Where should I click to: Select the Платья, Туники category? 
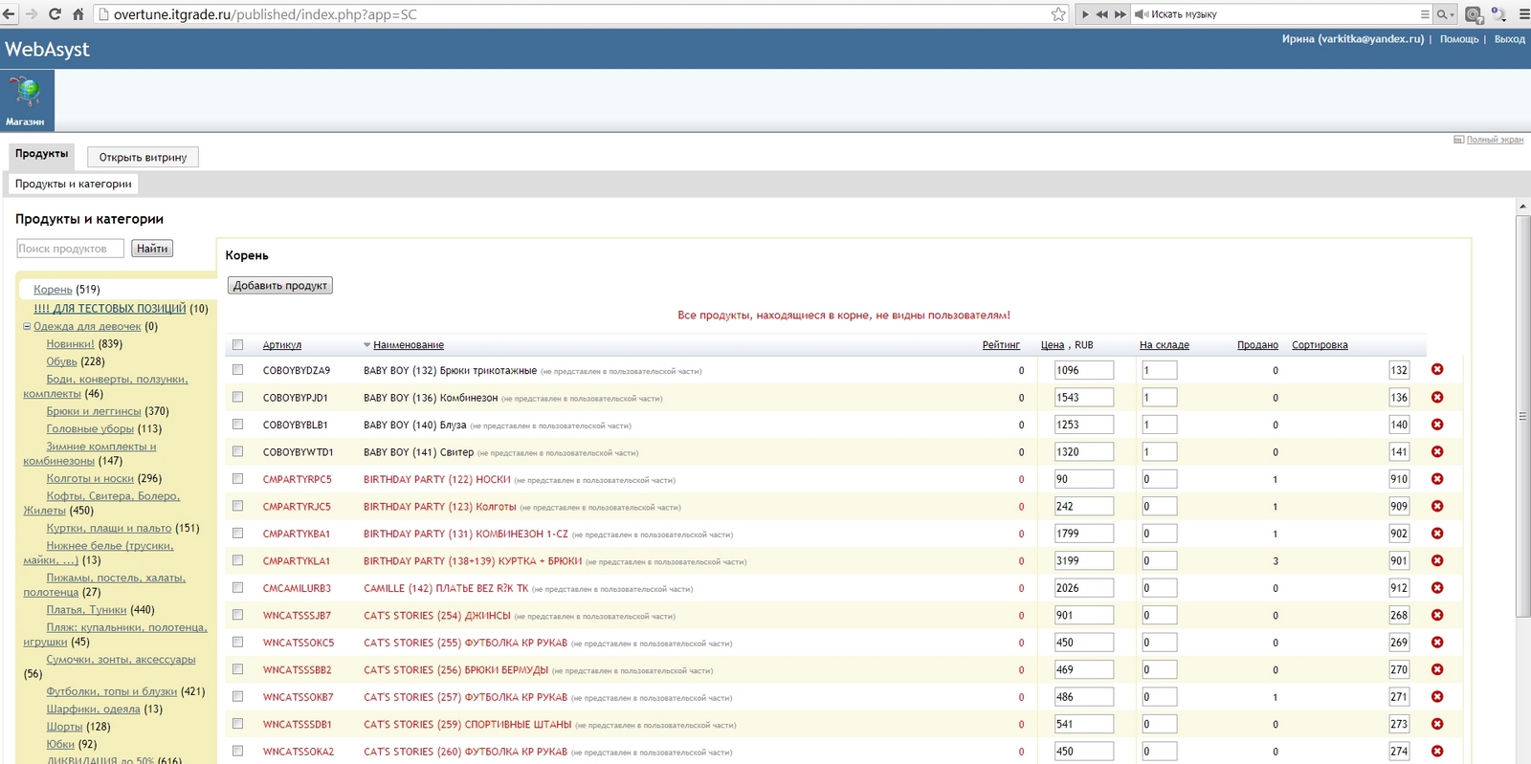coord(86,610)
